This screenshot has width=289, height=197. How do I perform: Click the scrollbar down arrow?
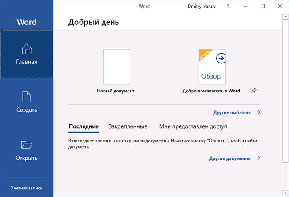click(x=285, y=193)
